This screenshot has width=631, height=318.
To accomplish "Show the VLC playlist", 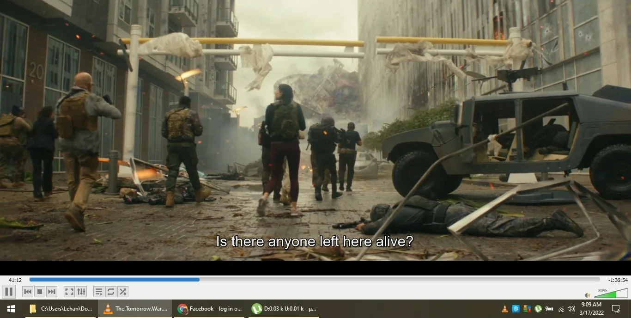I will coord(98,292).
